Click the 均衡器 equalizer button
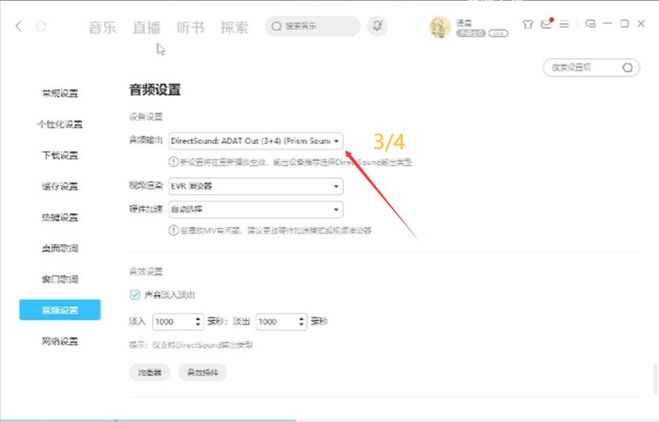659x422 pixels. [x=149, y=373]
